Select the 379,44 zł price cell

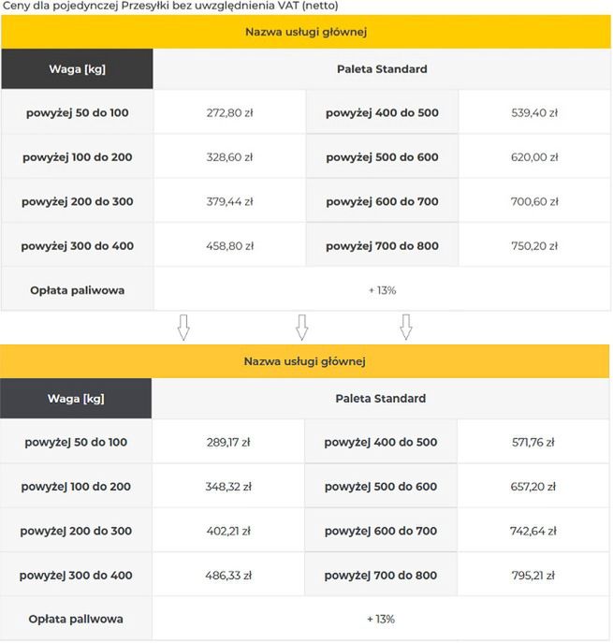(x=229, y=202)
